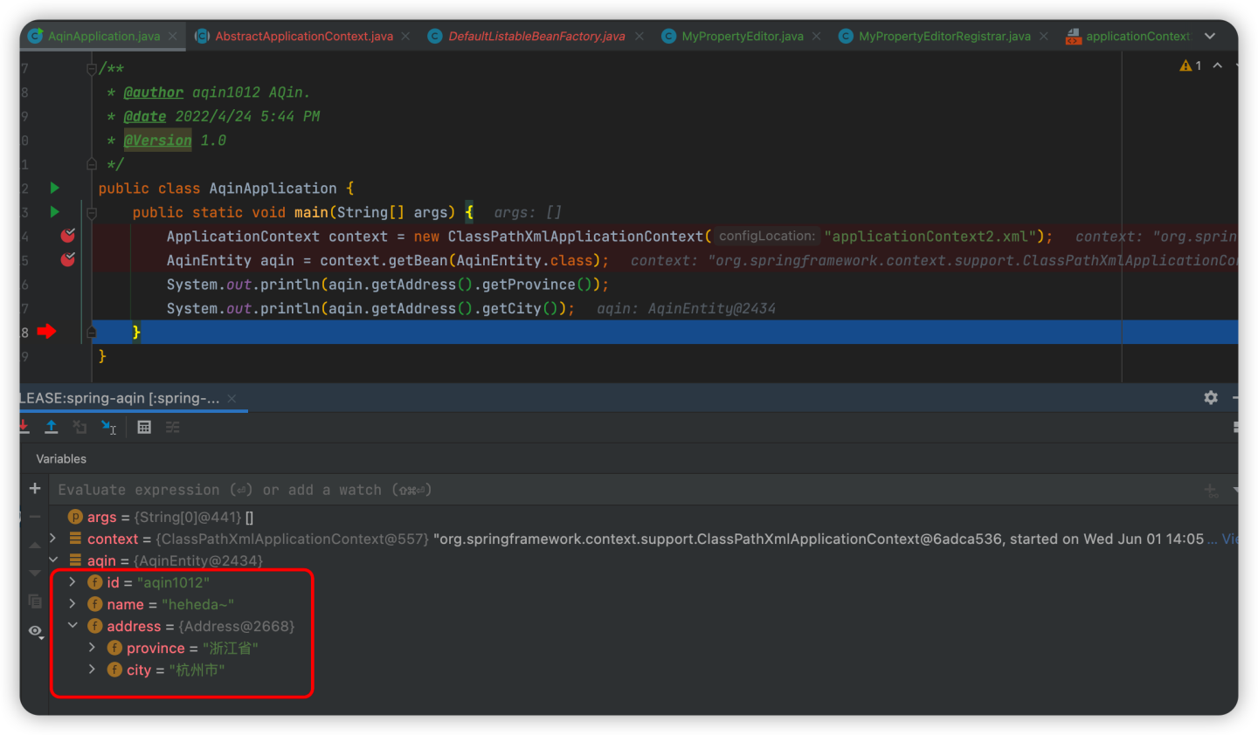1258x735 pixels.
Task: Click the ClassPathXmlApplicationContext constructor call
Action: pos(576,237)
